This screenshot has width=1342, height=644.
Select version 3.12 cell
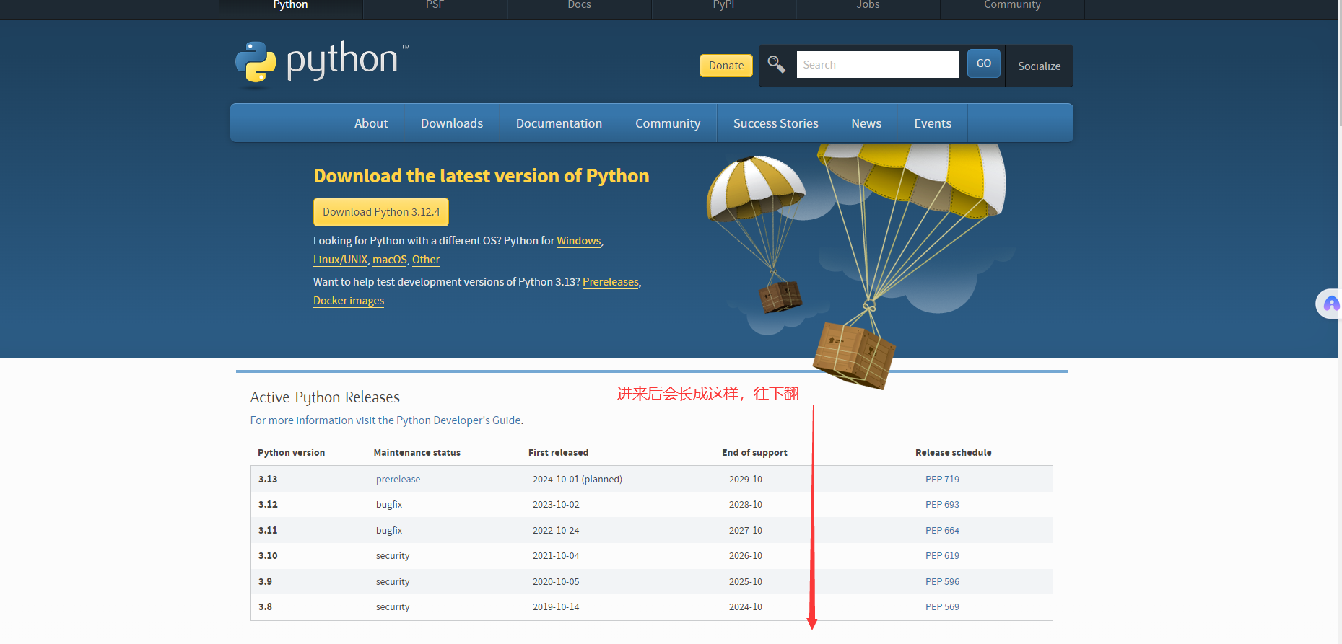click(x=268, y=505)
